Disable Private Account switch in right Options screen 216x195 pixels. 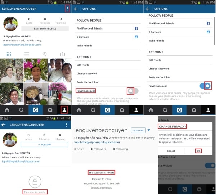coord(206,86)
